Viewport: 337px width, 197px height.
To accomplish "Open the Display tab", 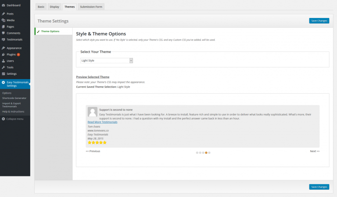I will pyautogui.click(x=54, y=7).
